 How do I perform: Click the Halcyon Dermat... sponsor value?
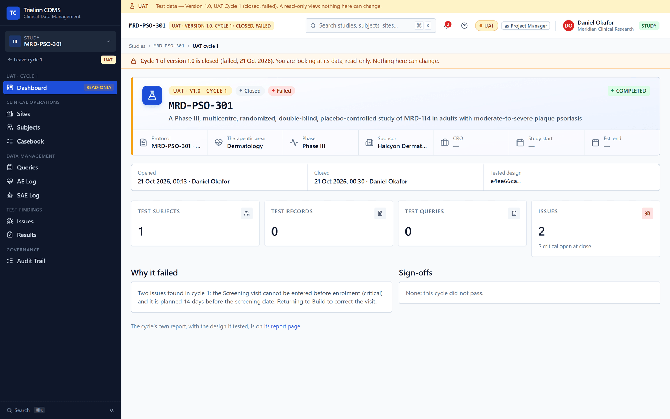pyautogui.click(x=402, y=146)
